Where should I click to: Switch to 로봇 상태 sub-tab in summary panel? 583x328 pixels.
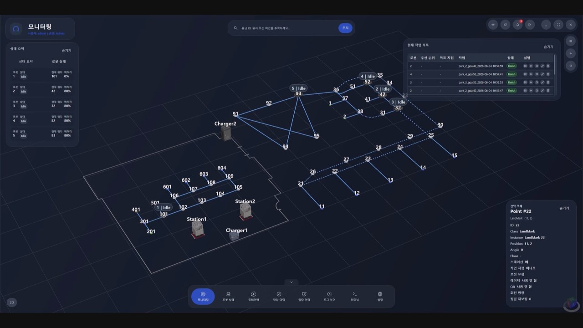click(59, 61)
